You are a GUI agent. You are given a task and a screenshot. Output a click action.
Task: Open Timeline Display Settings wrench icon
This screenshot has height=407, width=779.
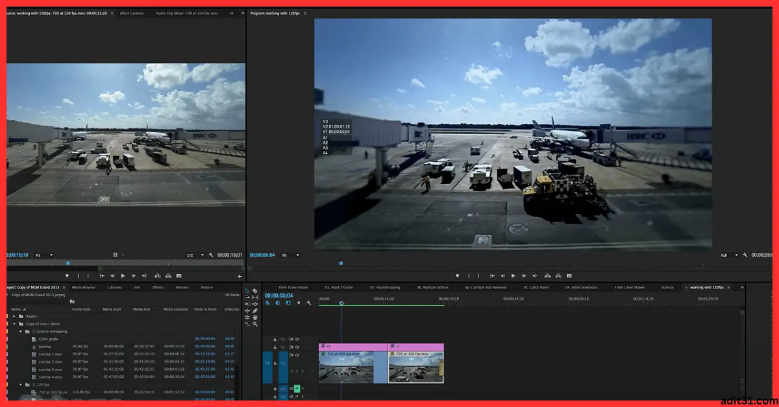(309, 303)
